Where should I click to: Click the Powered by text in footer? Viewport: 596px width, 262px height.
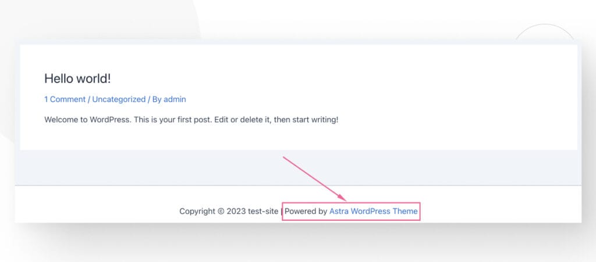pos(306,211)
